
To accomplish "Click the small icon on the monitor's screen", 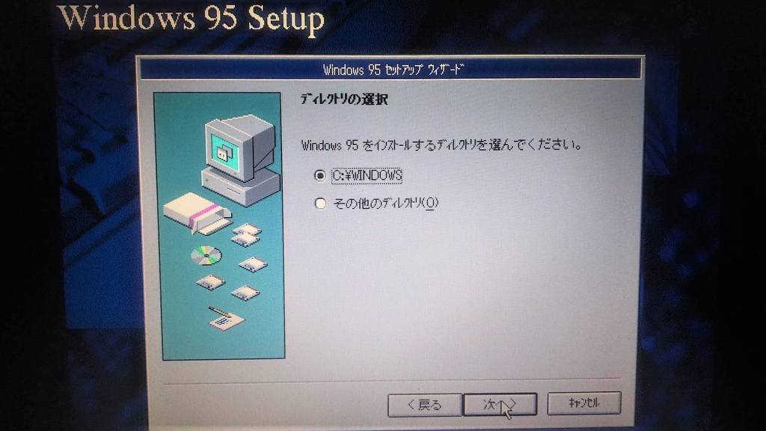I will click(224, 153).
